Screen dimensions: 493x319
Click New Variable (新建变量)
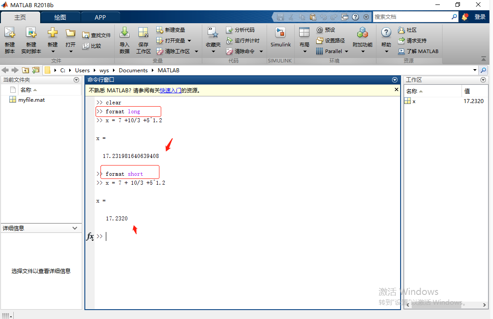tap(171, 30)
